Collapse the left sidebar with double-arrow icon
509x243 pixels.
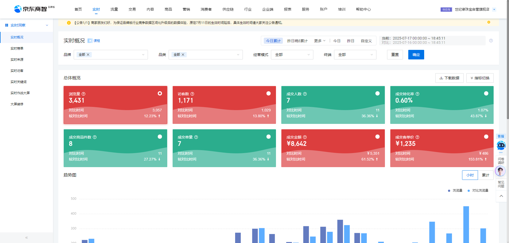click(x=27, y=238)
